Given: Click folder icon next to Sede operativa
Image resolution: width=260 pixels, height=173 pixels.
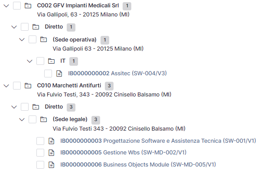Looking at the screenshot, I should (43, 39).
